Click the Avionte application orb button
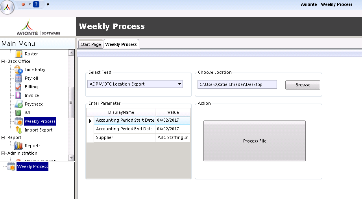Screen dimensions: 362x199 (7, 7)
